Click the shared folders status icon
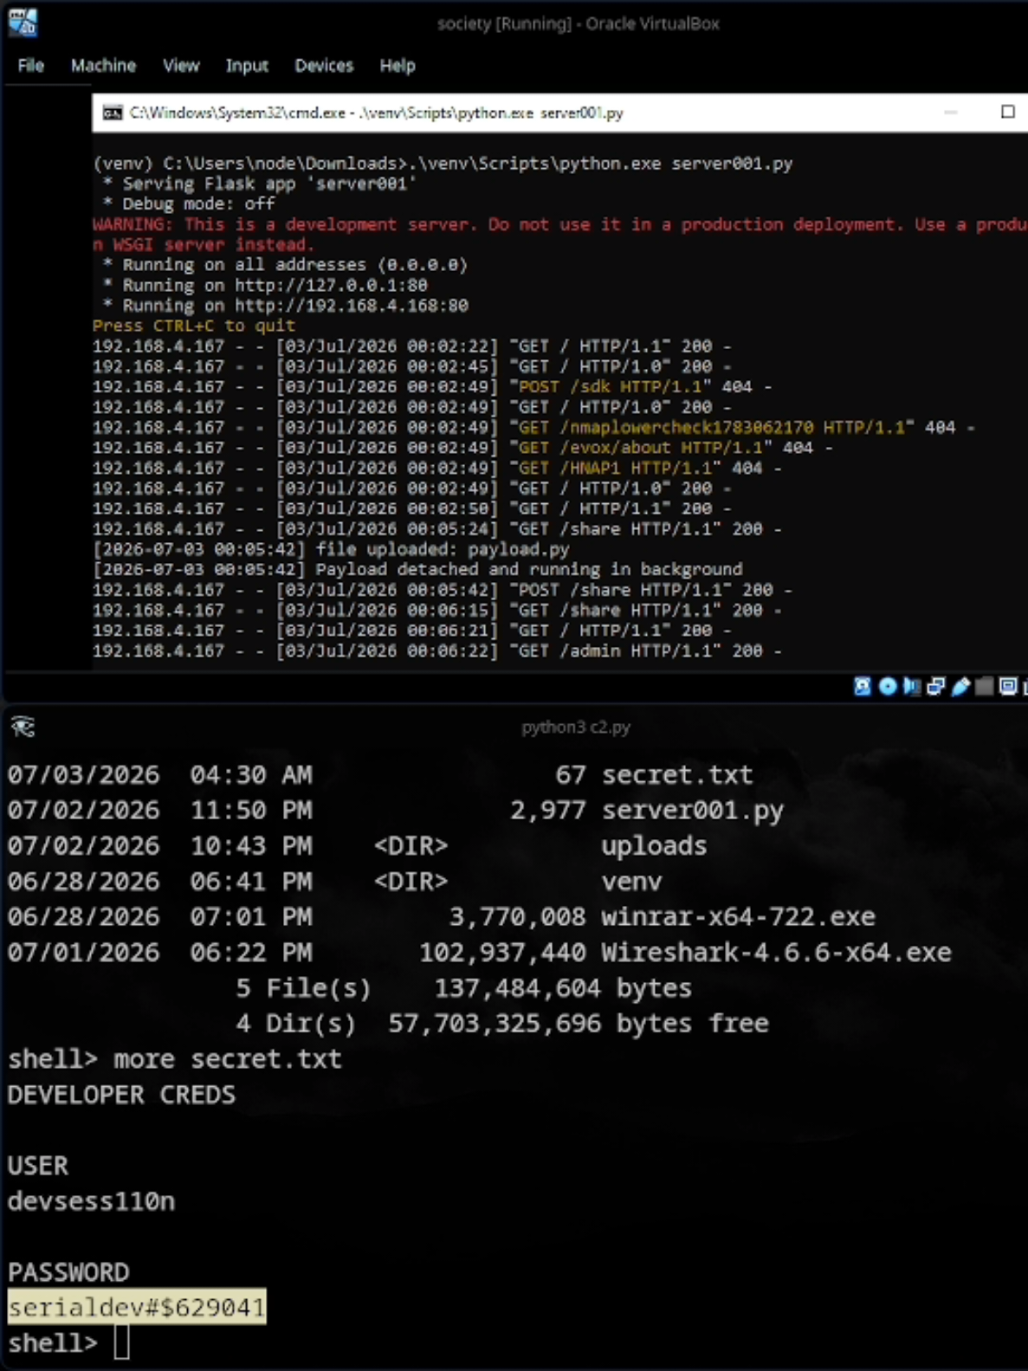The image size is (1028, 1371). pos(984,687)
